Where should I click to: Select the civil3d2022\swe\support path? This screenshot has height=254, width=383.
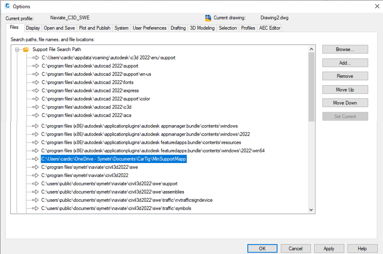pos(109,184)
